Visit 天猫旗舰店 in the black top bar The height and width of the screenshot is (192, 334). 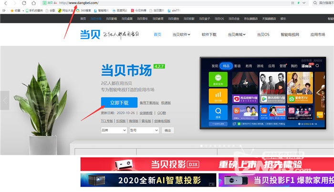click(269, 19)
